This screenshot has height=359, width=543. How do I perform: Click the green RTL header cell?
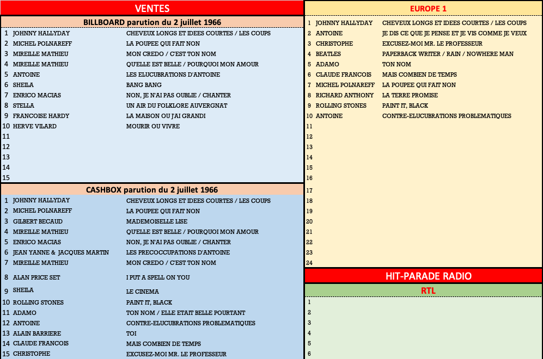click(428, 290)
